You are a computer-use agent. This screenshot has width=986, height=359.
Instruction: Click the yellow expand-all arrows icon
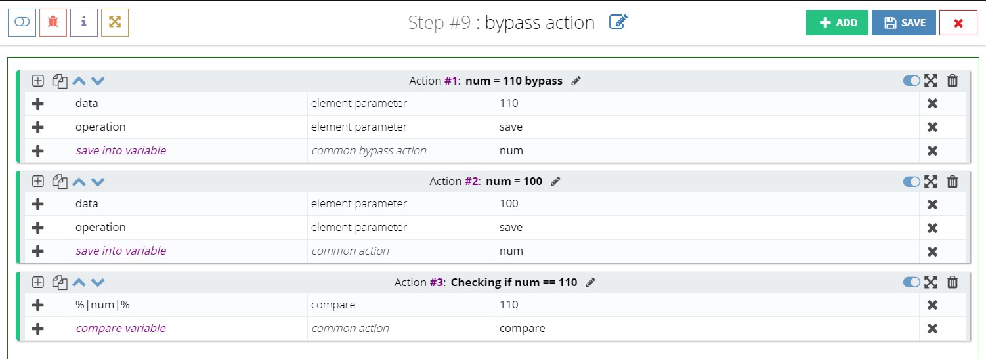click(115, 22)
